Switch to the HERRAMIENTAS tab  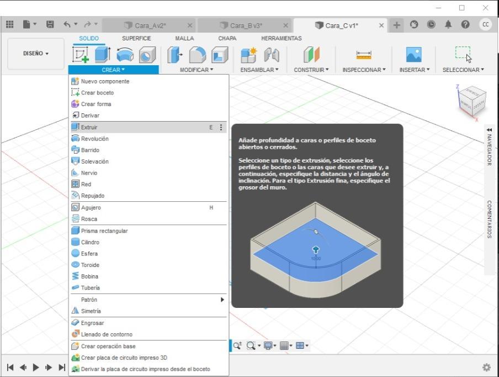[x=282, y=38]
